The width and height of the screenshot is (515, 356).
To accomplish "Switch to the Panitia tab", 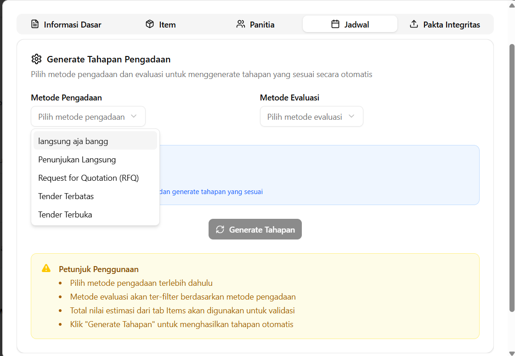I will coord(255,24).
